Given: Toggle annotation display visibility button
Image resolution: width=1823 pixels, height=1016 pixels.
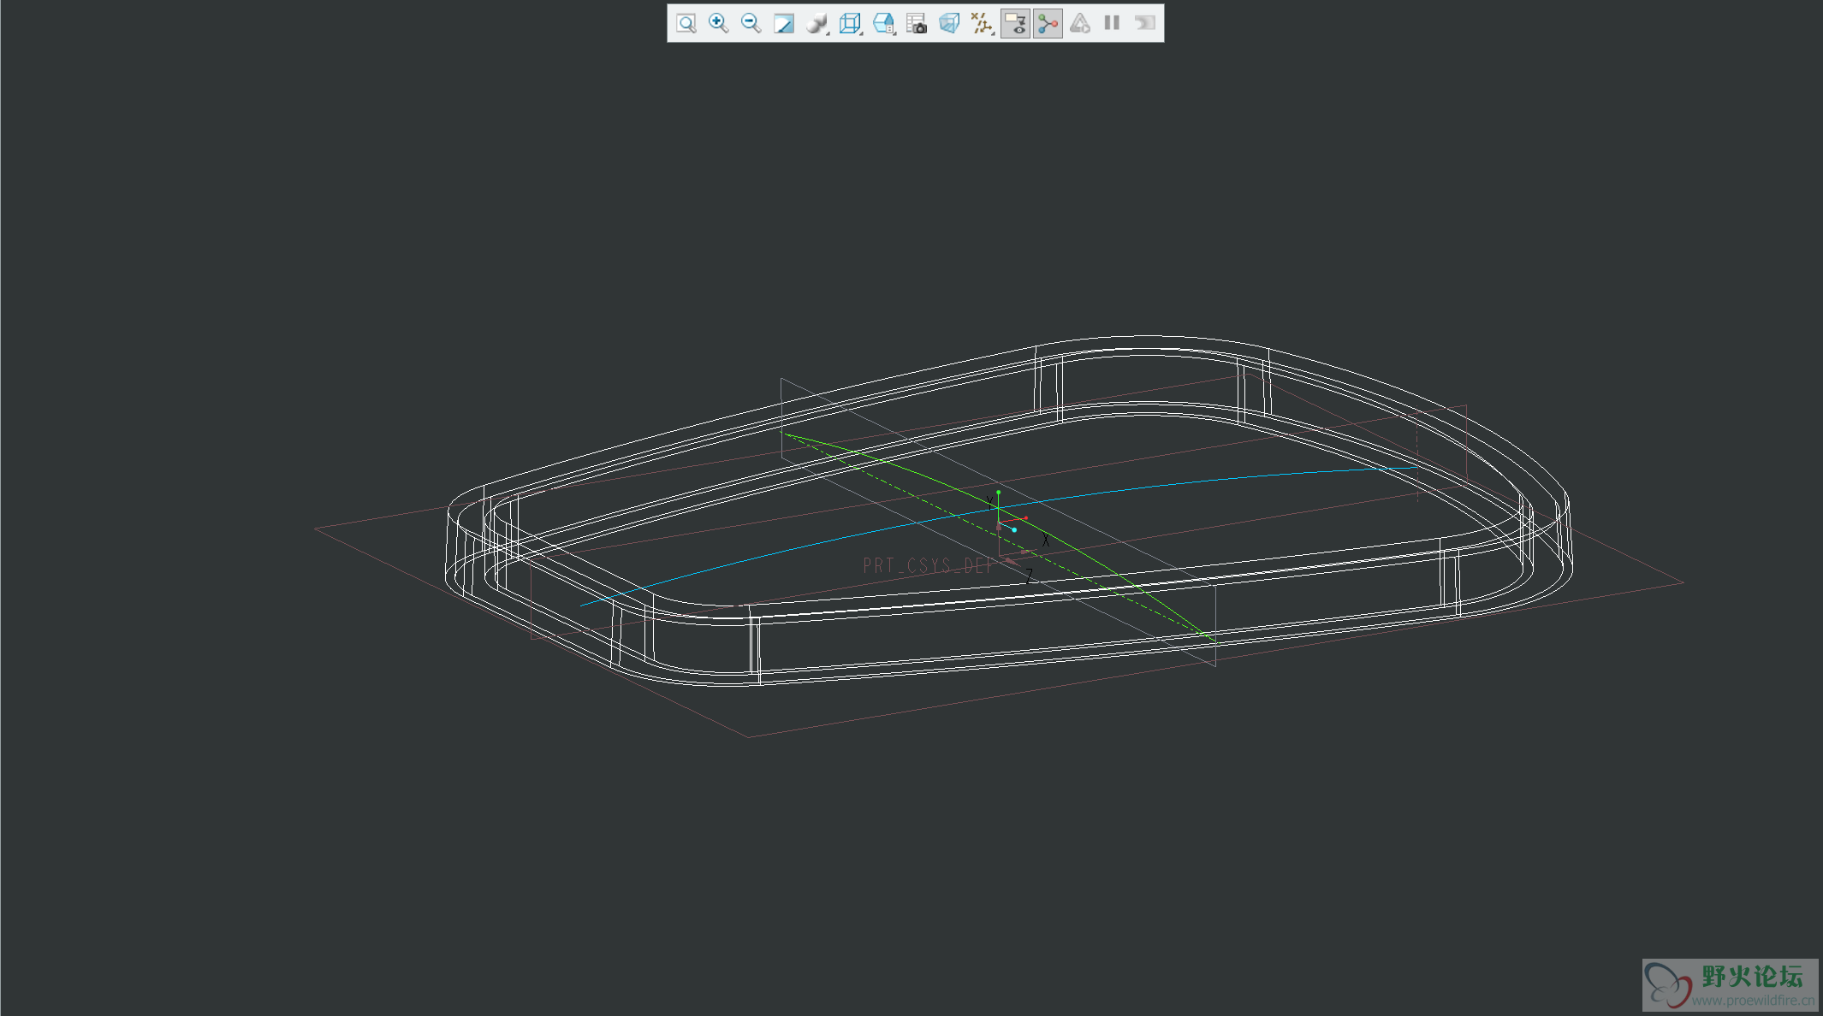Looking at the screenshot, I should point(1015,23).
